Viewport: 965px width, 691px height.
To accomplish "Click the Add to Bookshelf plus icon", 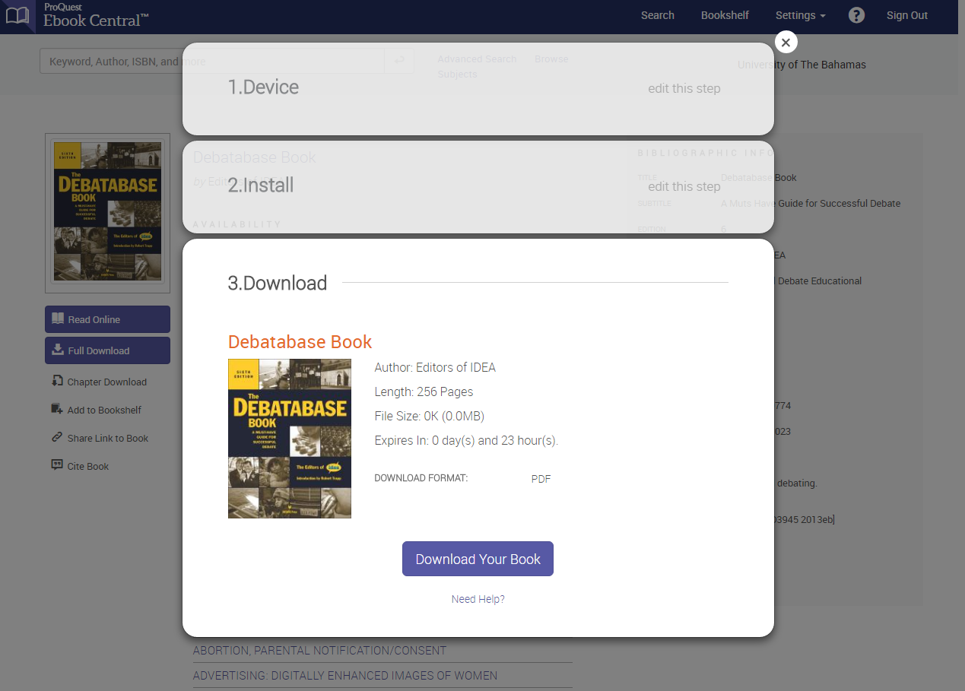I will pyautogui.click(x=56, y=410).
